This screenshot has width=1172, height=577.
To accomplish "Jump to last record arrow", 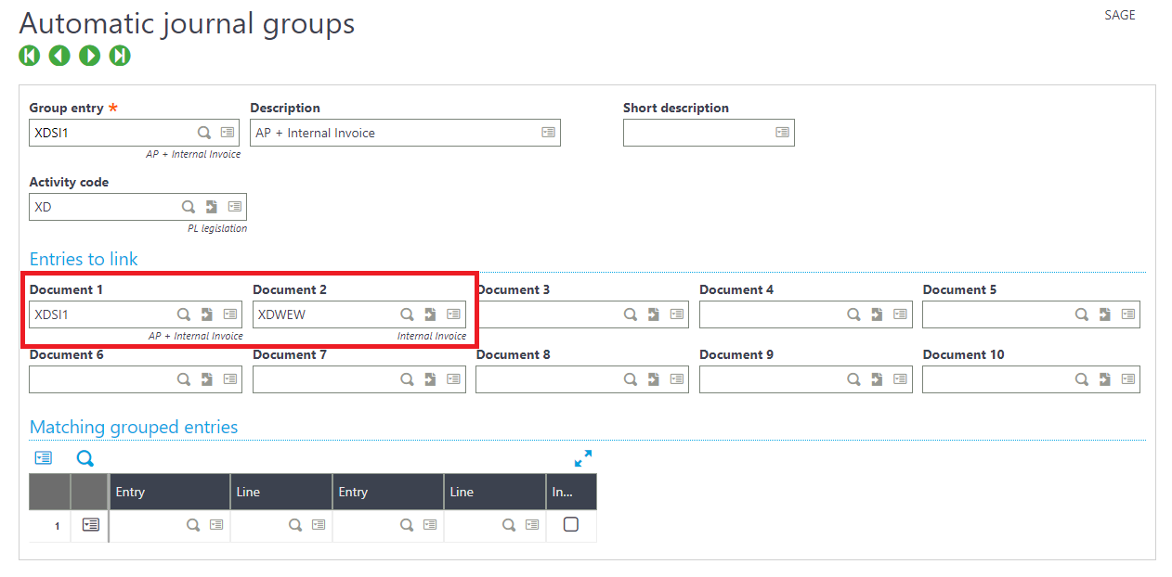I will [120, 56].
